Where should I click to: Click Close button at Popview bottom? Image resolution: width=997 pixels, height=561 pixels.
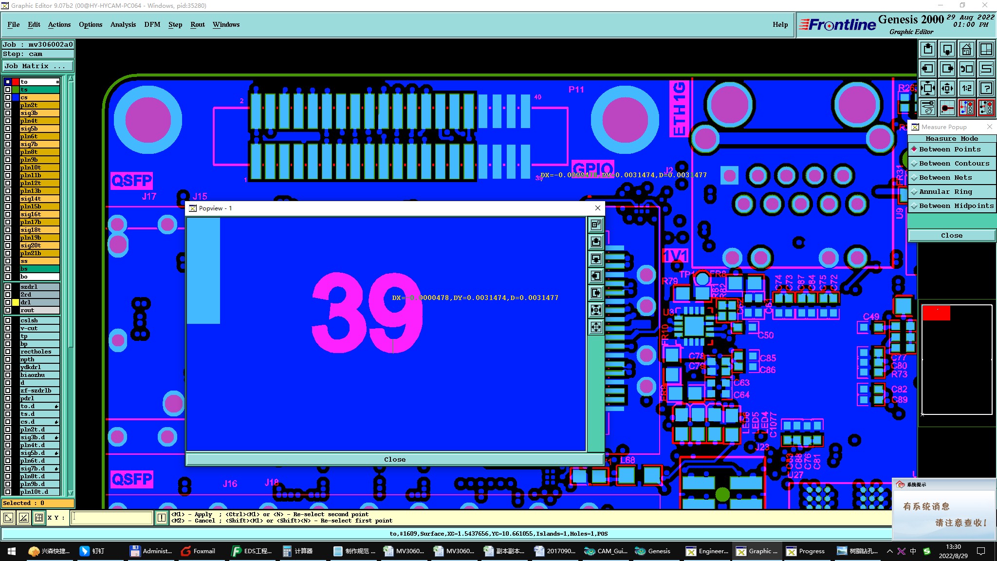click(x=394, y=459)
